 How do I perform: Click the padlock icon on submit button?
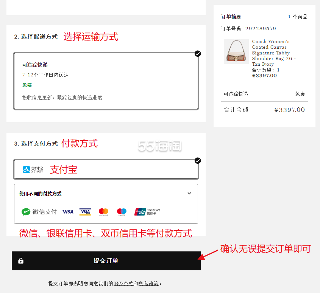coord(21,261)
